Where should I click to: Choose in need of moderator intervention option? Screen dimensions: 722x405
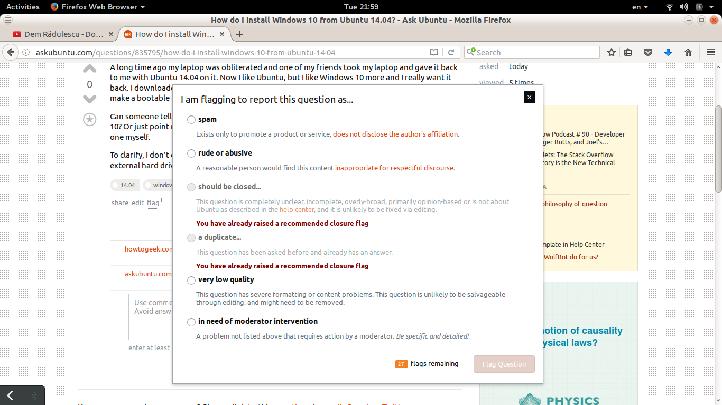[191, 322]
